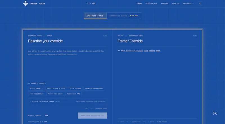Click the generated override placeholder comment
Screen dimensions: 225x124
(x=139, y=51)
